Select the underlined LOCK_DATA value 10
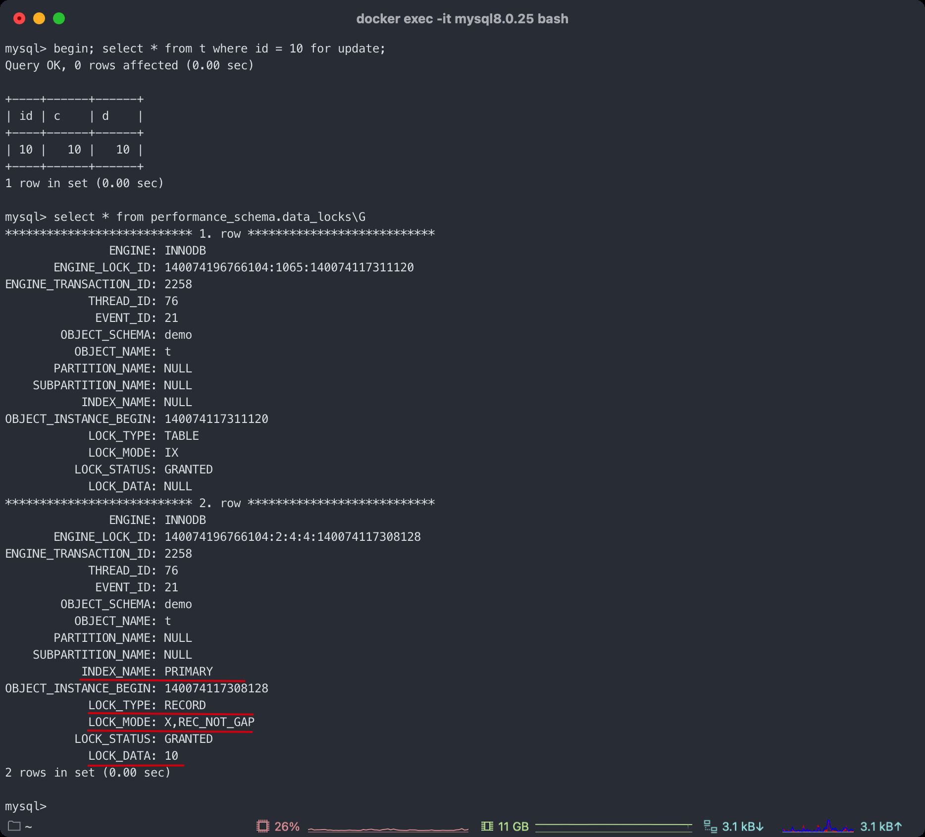Viewport: 925px width, 837px height. pyautogui.click(x=172, y=756)
